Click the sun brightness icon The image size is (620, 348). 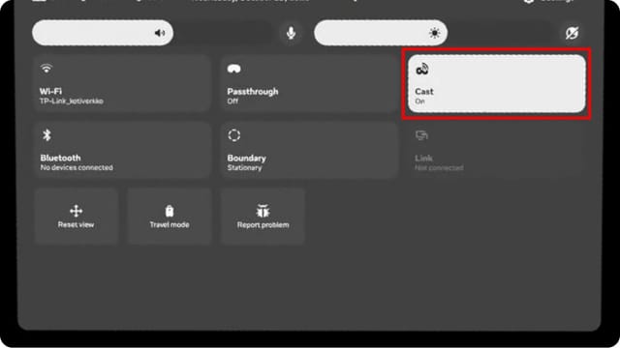[434, 33]
